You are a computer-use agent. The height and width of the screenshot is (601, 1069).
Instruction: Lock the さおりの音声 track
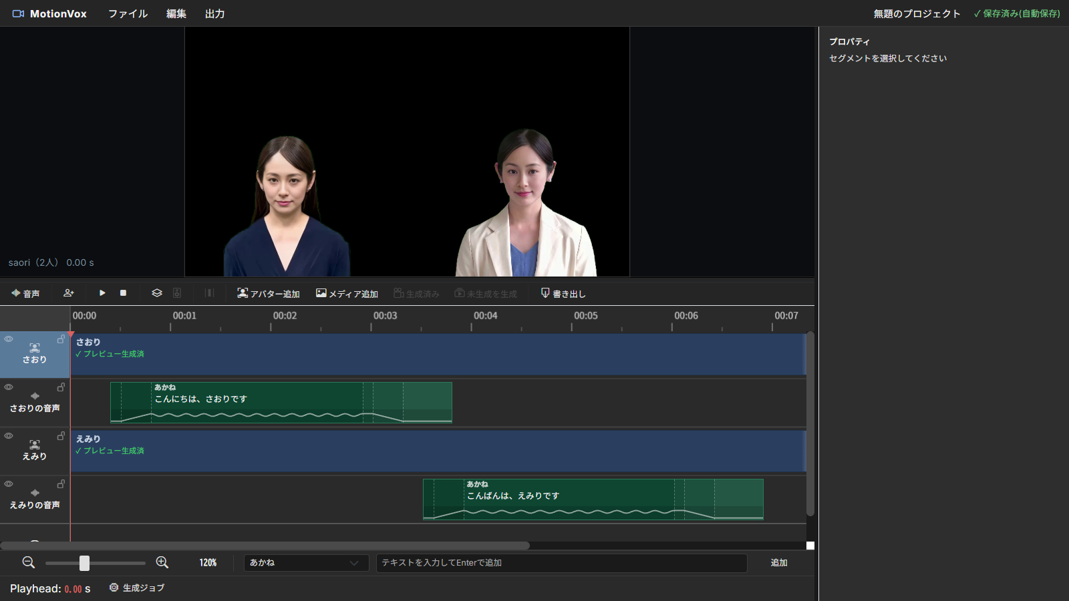click(61, 387)
